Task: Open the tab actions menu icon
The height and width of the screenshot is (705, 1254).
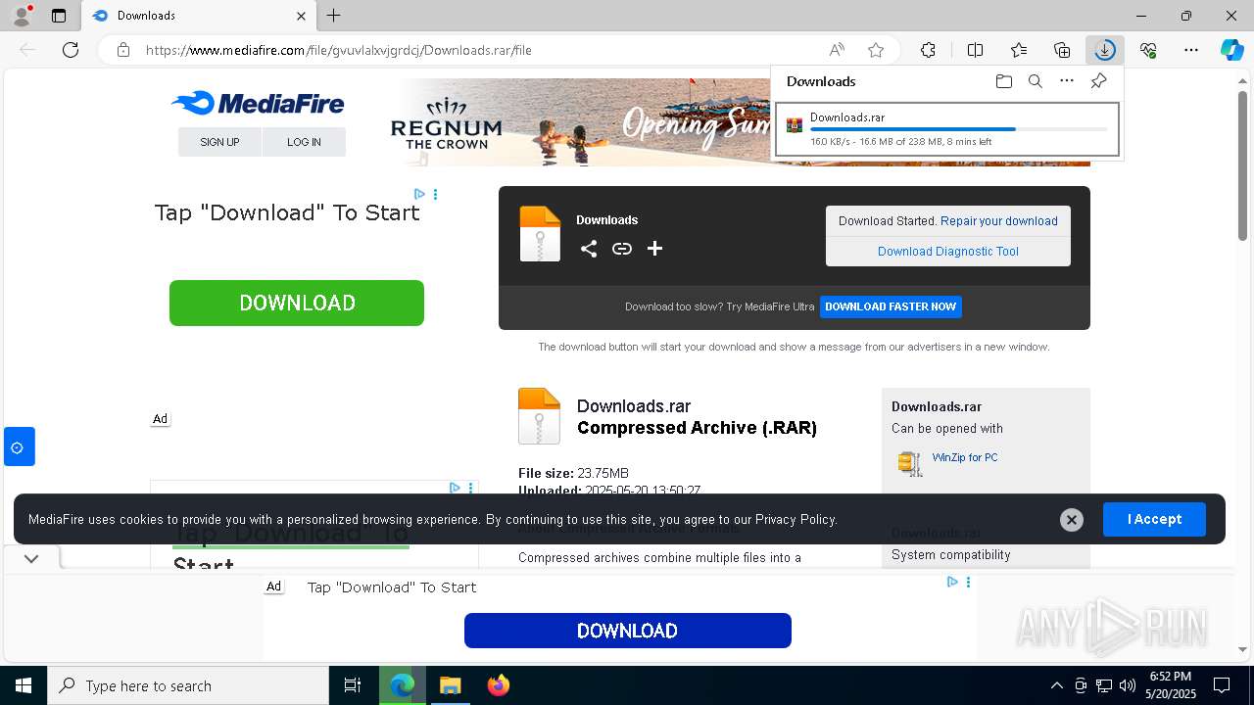Action: click(59, 16)
